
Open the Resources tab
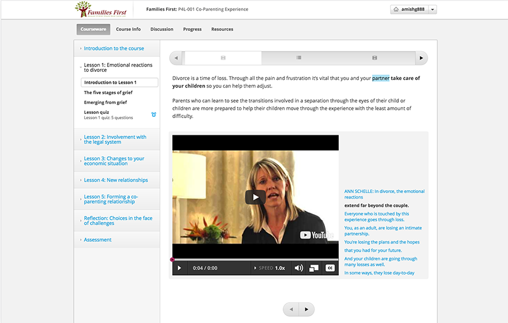[222, 29]
